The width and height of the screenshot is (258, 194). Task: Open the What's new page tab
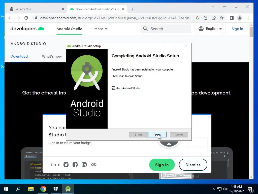52,56
